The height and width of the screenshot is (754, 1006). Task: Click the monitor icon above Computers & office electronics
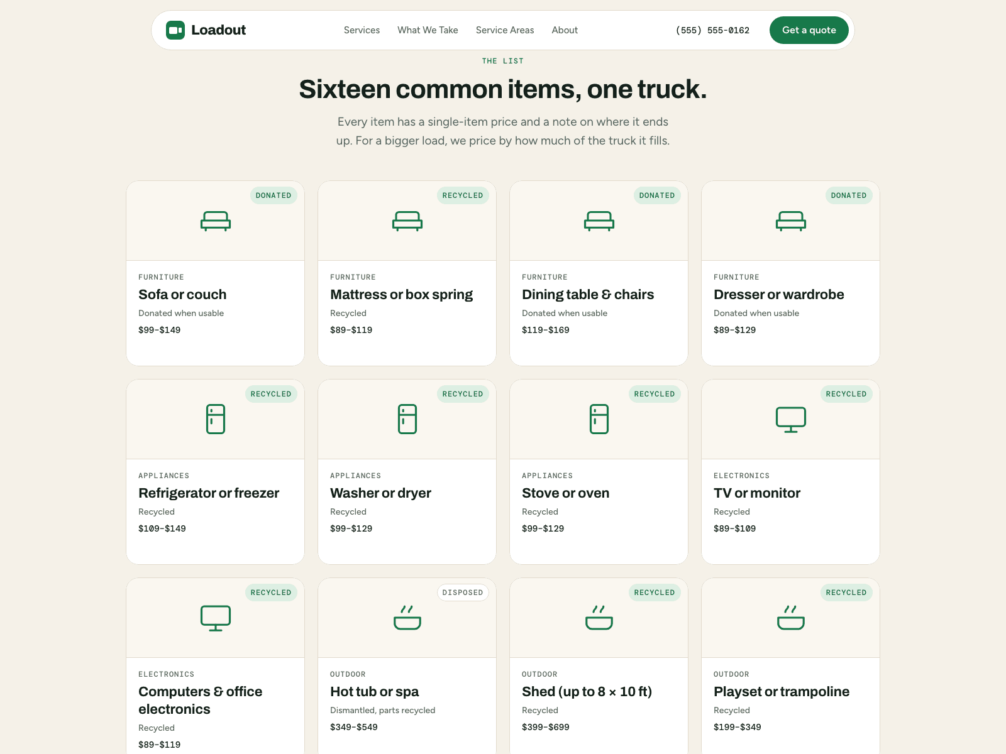(x=216, y=618)
